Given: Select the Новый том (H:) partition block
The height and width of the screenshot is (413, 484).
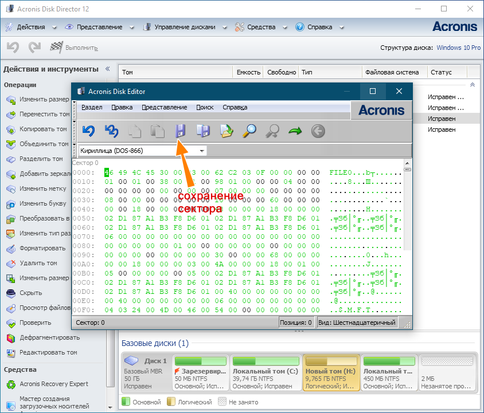Looking at the screenshot, I should coord(331,373).
